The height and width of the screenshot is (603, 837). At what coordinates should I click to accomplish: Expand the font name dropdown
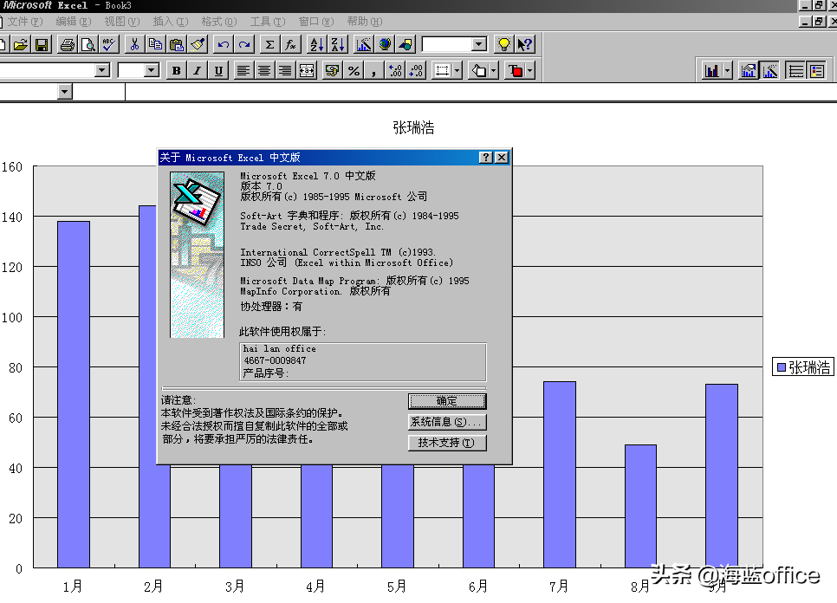[101, 70]
